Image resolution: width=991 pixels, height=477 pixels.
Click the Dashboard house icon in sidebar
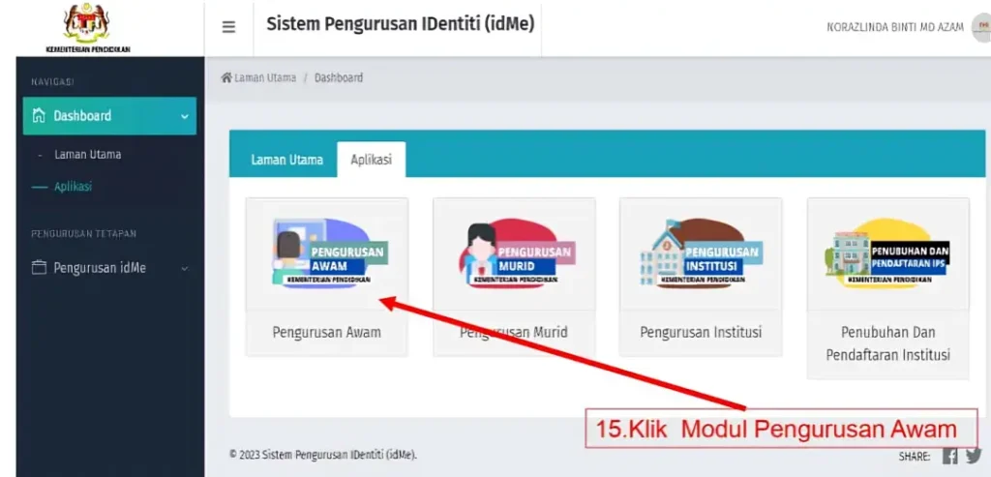click(39, 115)
